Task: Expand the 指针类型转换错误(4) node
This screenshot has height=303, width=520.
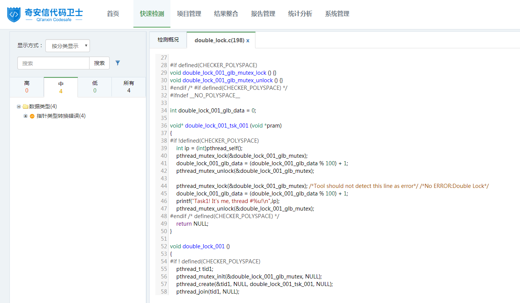Action: [25, 116]
